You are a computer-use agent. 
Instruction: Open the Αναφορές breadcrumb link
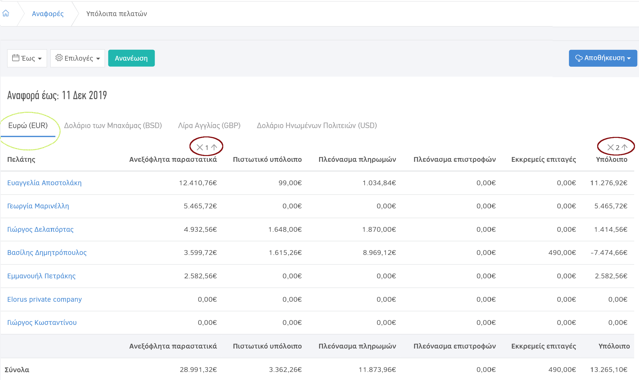coord(48,14)
